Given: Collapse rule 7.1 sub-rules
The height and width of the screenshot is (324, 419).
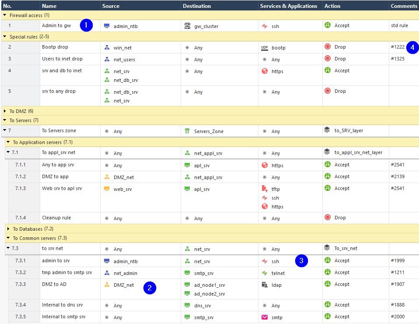Looking at the screenshot, I should point(8,152).
